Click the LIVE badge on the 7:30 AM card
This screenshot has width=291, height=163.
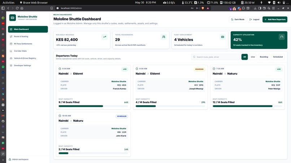pos(279,69)
